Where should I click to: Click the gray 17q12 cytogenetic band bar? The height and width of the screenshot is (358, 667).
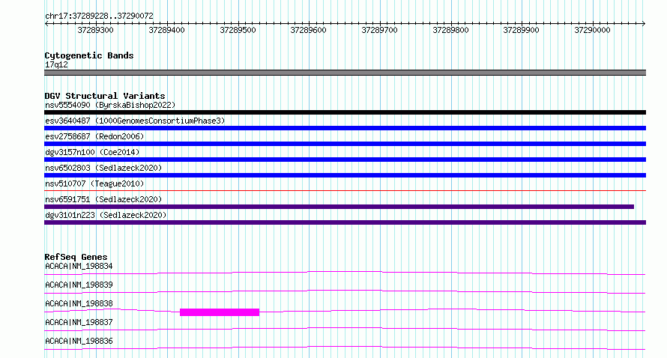click(x=345, y=73)
